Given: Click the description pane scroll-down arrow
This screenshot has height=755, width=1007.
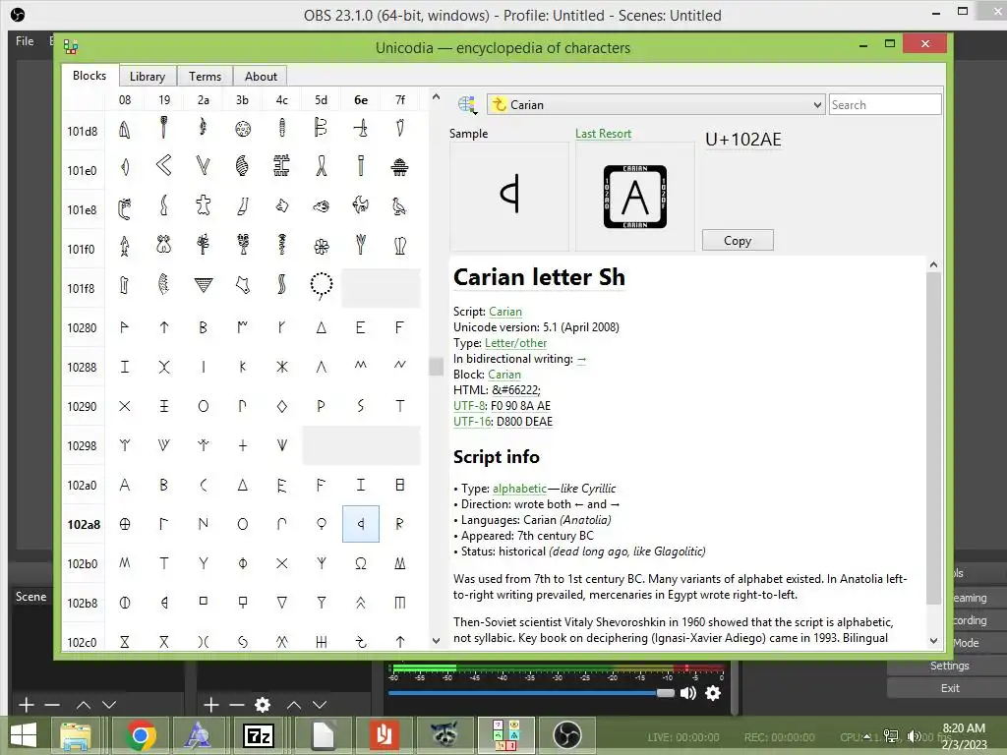Looking at the screenshot, I should (933, 641).
